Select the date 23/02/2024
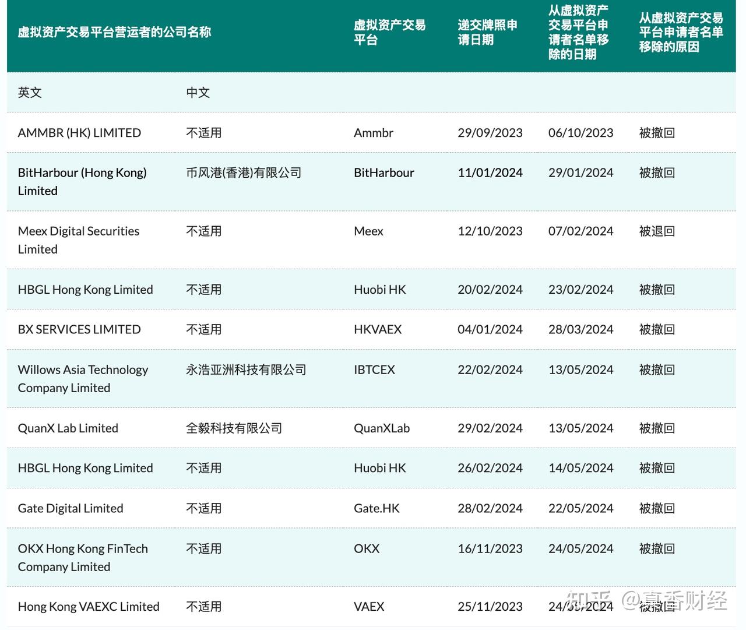Image resolution: width=746 pixels, height=630 pixels. [x=581, y=290]
